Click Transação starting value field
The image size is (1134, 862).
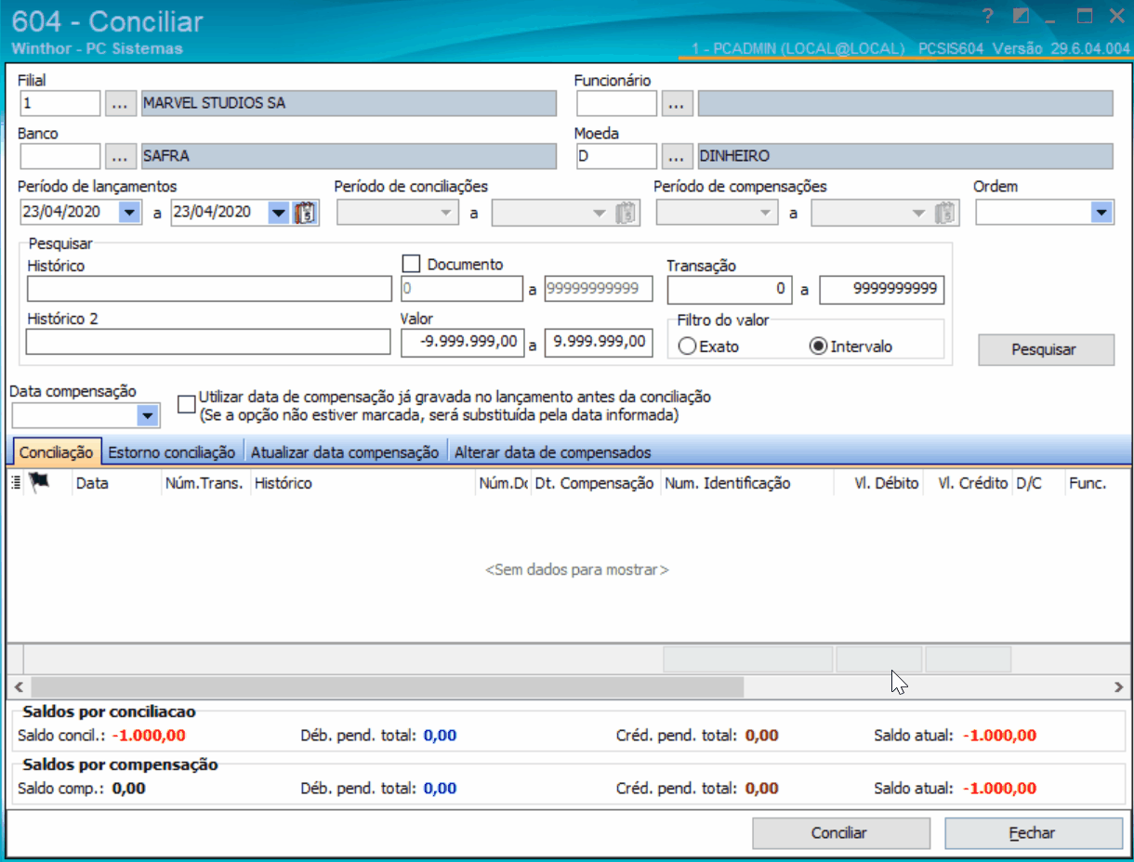[x=730, y=290]
